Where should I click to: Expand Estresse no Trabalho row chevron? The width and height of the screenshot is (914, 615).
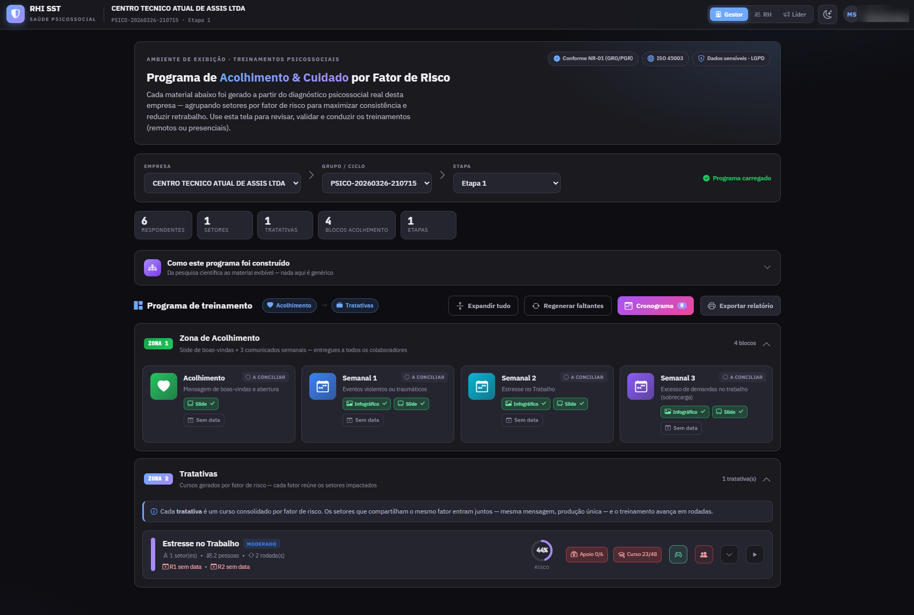[x=729, y=554]
